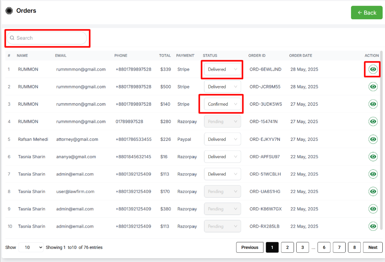Click the EMAIL column header

(x=61, y=56)
